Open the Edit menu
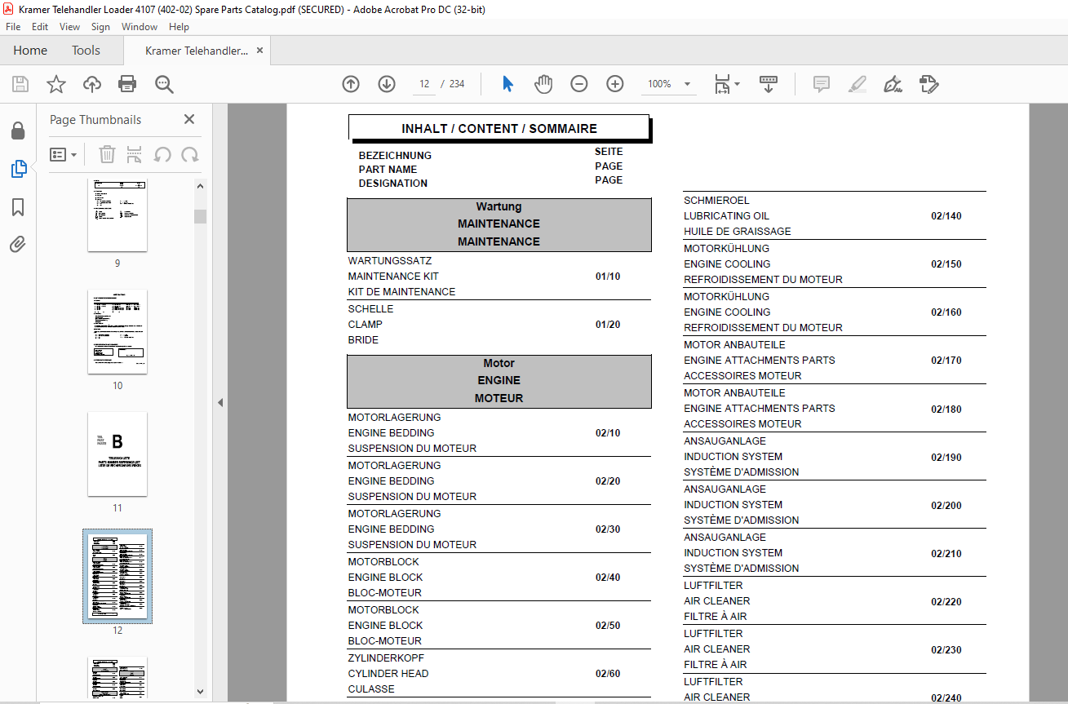Viewport: 1068px width, 704px height. tap(40, 27)
